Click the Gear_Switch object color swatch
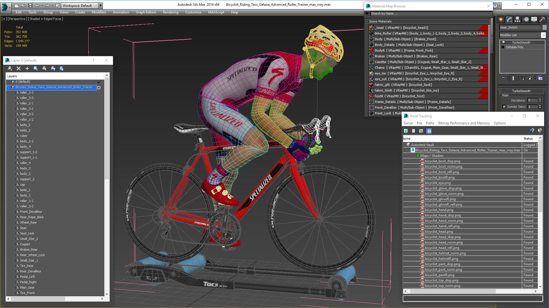This screenshot has height=308, width=549. tap(544, 27)
